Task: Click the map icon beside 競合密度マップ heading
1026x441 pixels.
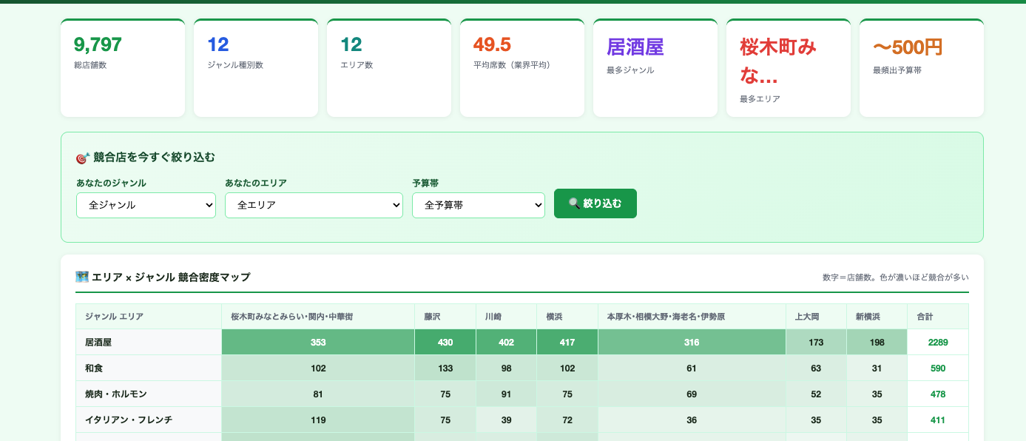Action: (x=82, y=277)
